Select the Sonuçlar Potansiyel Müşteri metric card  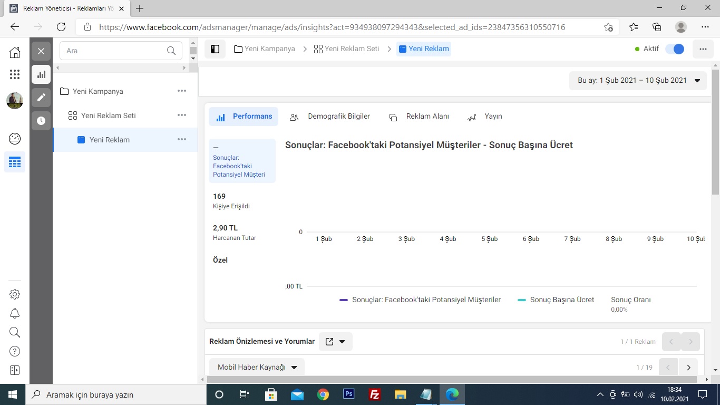[242, 161]
